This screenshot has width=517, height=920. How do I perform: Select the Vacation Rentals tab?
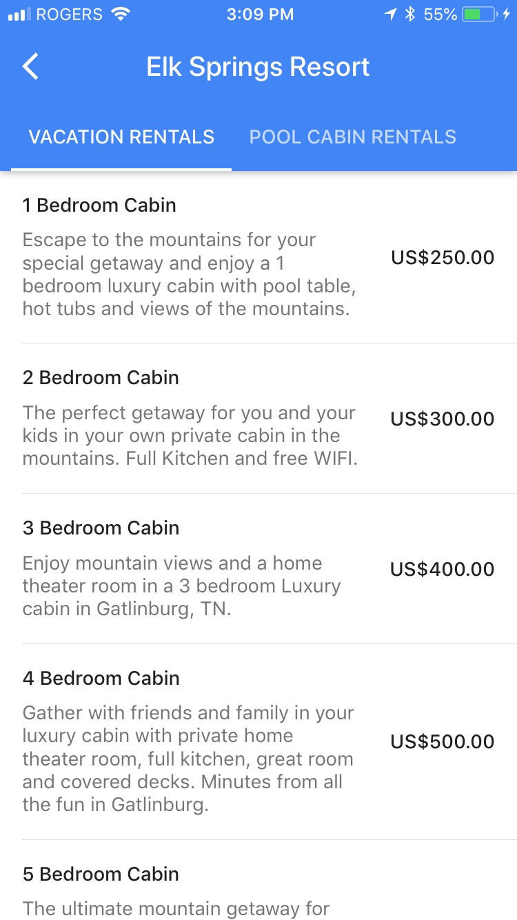point(121,137)
